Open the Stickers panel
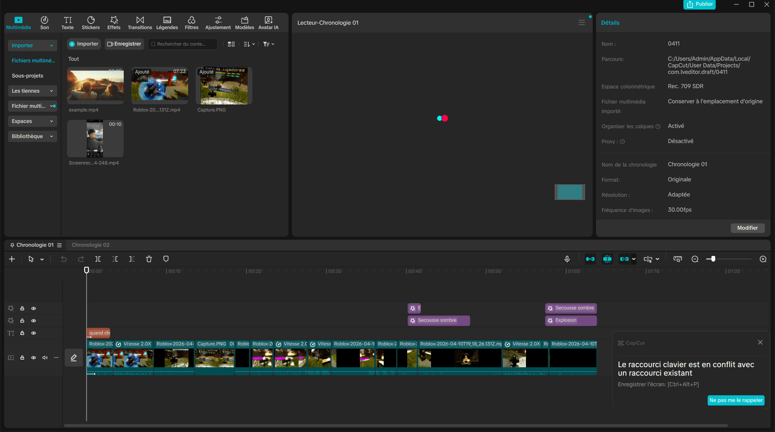Image resolution: width=775 pixels, height=432 pixels. tap(90, 23)
